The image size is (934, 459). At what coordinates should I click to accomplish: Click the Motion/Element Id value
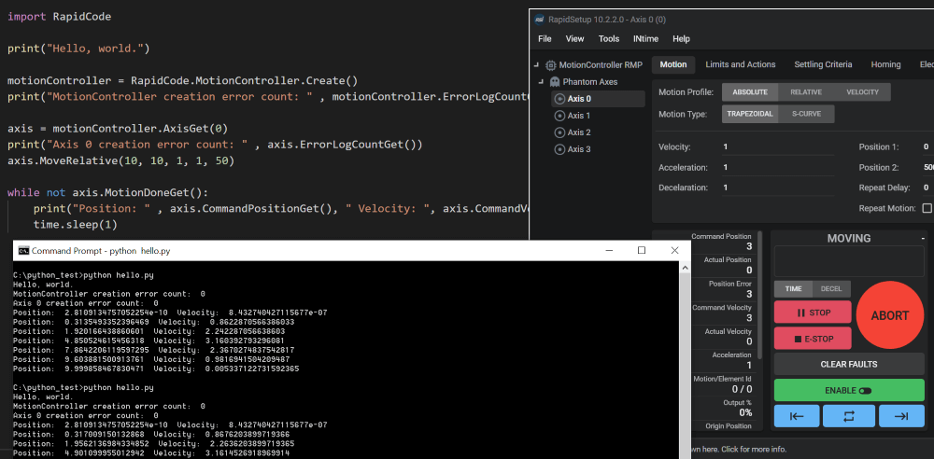coord(743,389)
